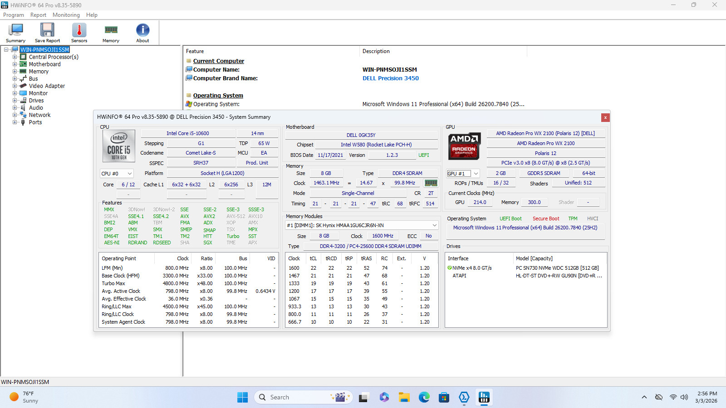
Task: Click the Audio speaker tree icon
Action: 23,108
